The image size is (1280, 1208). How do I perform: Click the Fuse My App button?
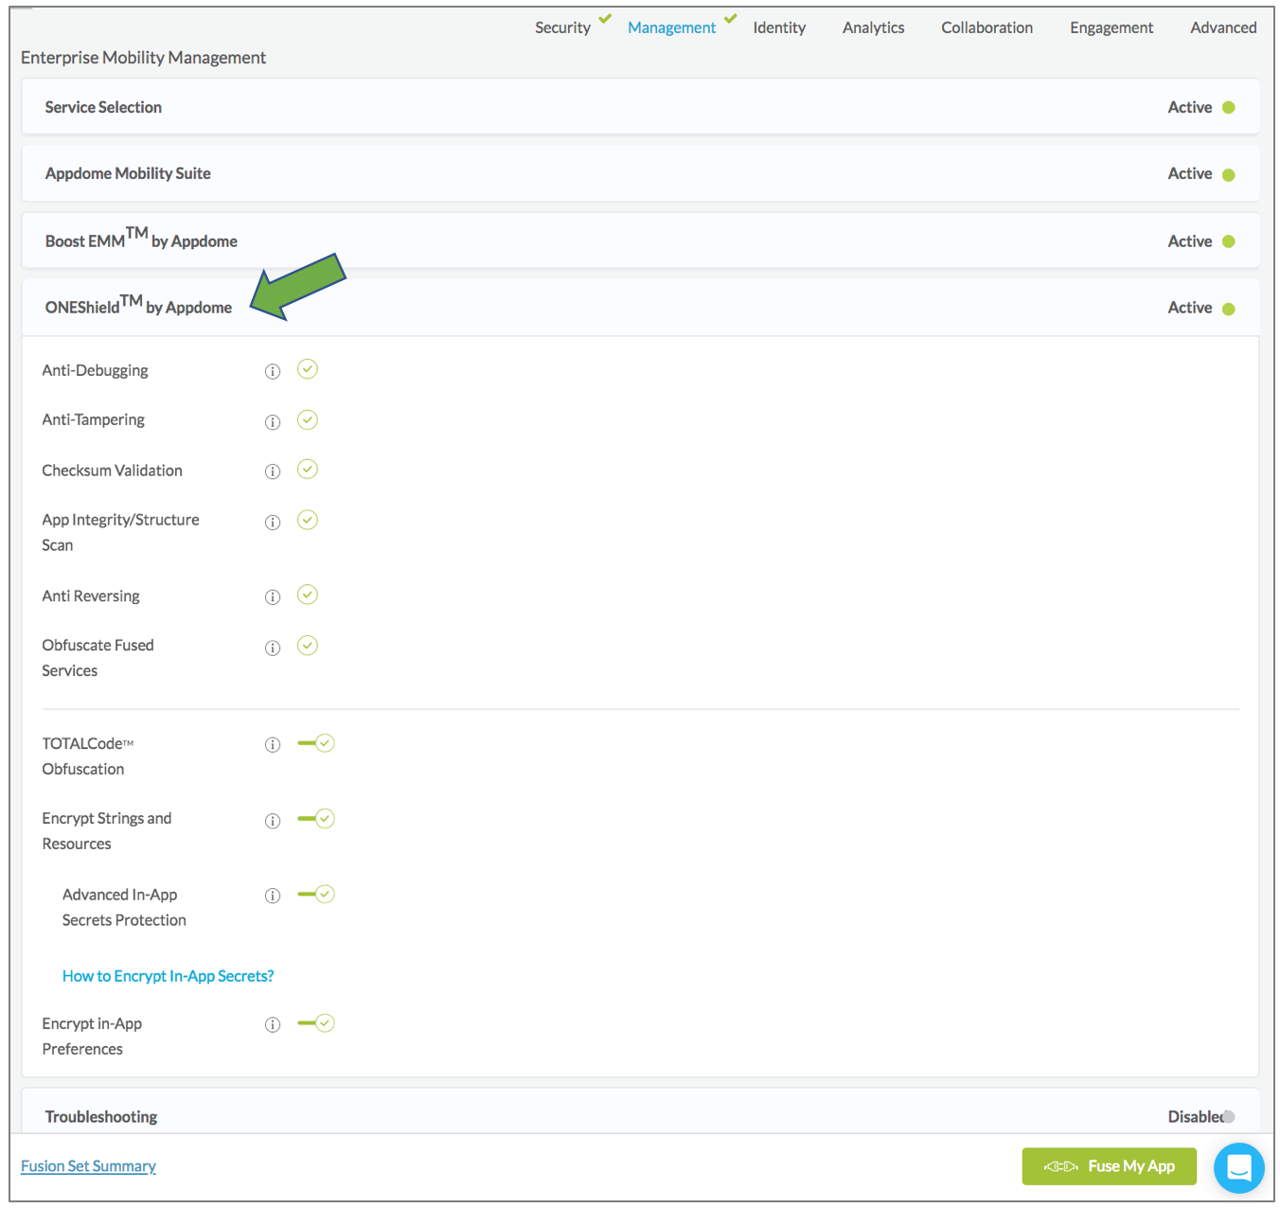1109,1166
